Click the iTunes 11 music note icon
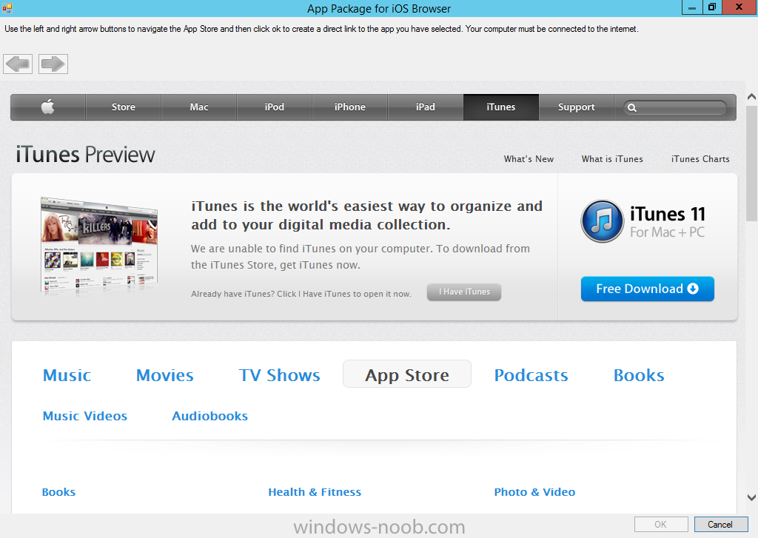This screenshot has height=538, width=758. [x=603, y=221]
